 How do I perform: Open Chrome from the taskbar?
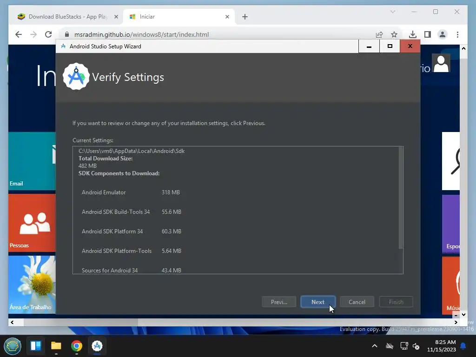(x=77, y=346)
